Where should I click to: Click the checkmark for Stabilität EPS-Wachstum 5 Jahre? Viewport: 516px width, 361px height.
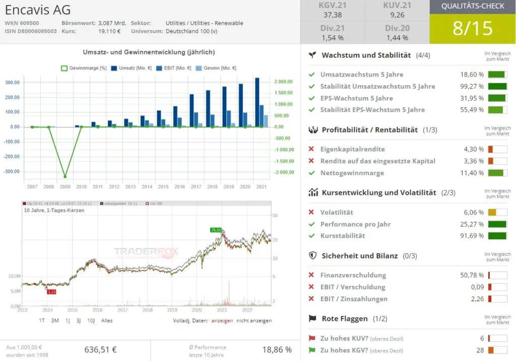(x=311, y=110)
